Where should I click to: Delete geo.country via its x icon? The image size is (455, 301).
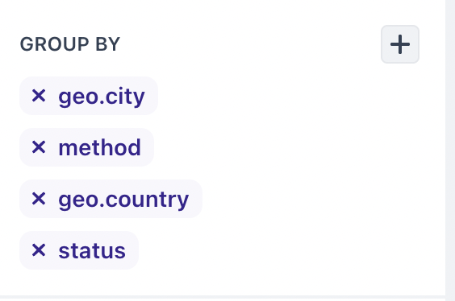click(39, 199)
